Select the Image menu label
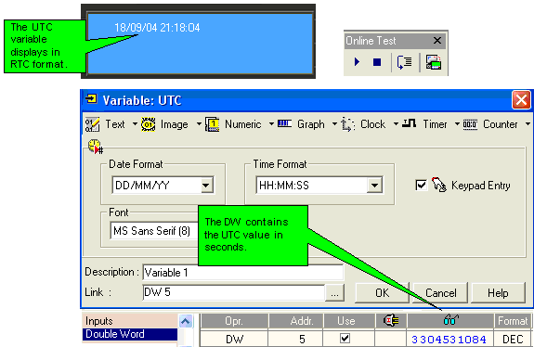 click(x=174, y=124)
